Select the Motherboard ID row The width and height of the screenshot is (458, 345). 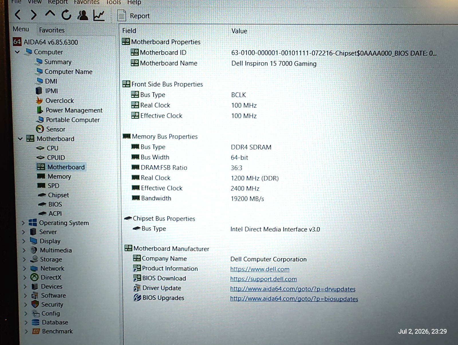pos(283,53)
